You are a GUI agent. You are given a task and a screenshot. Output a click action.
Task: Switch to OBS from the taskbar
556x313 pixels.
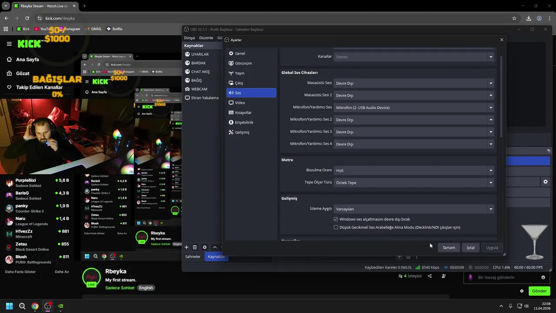tap(48, 306)
